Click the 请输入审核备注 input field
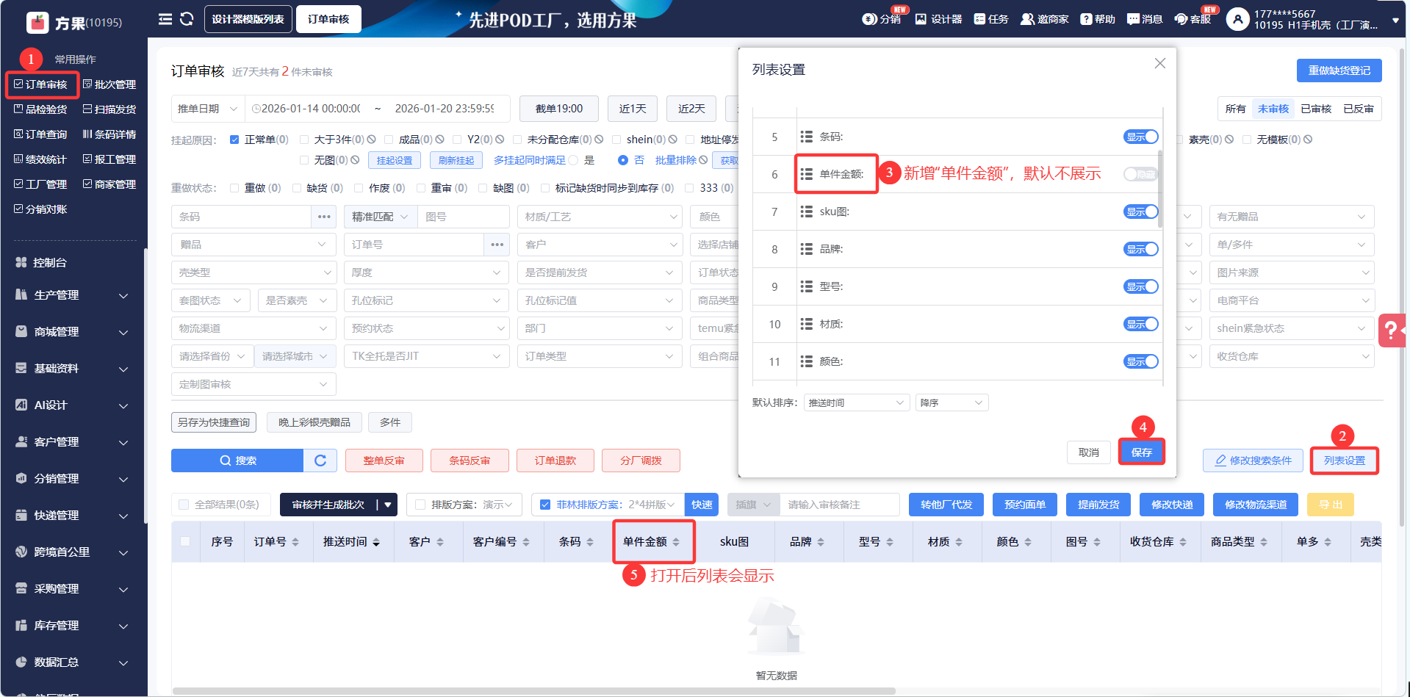 click(840, 505)
